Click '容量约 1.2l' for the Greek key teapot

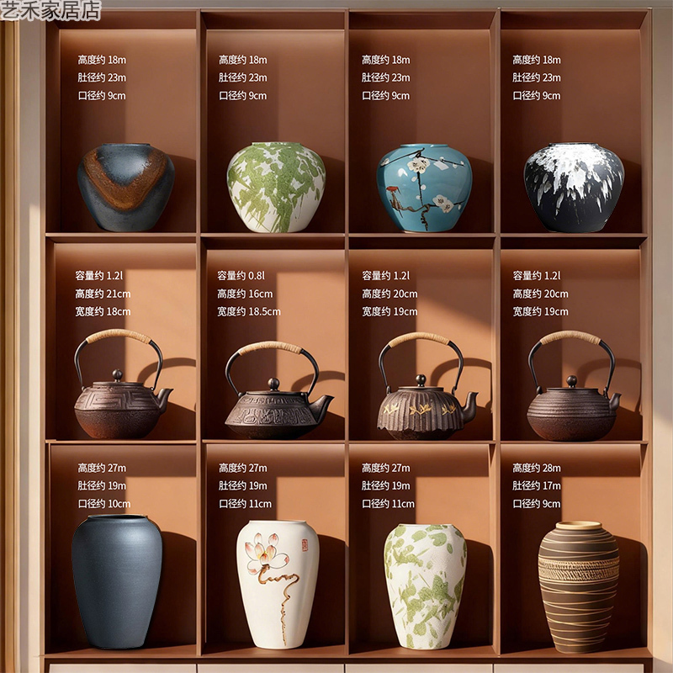(98, 276)
